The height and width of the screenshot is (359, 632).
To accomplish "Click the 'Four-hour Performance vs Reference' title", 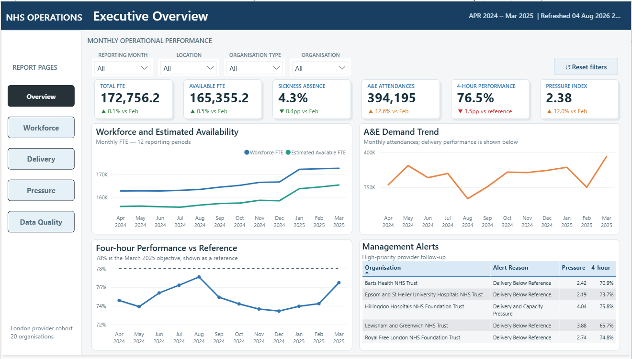I will point(167,248).
